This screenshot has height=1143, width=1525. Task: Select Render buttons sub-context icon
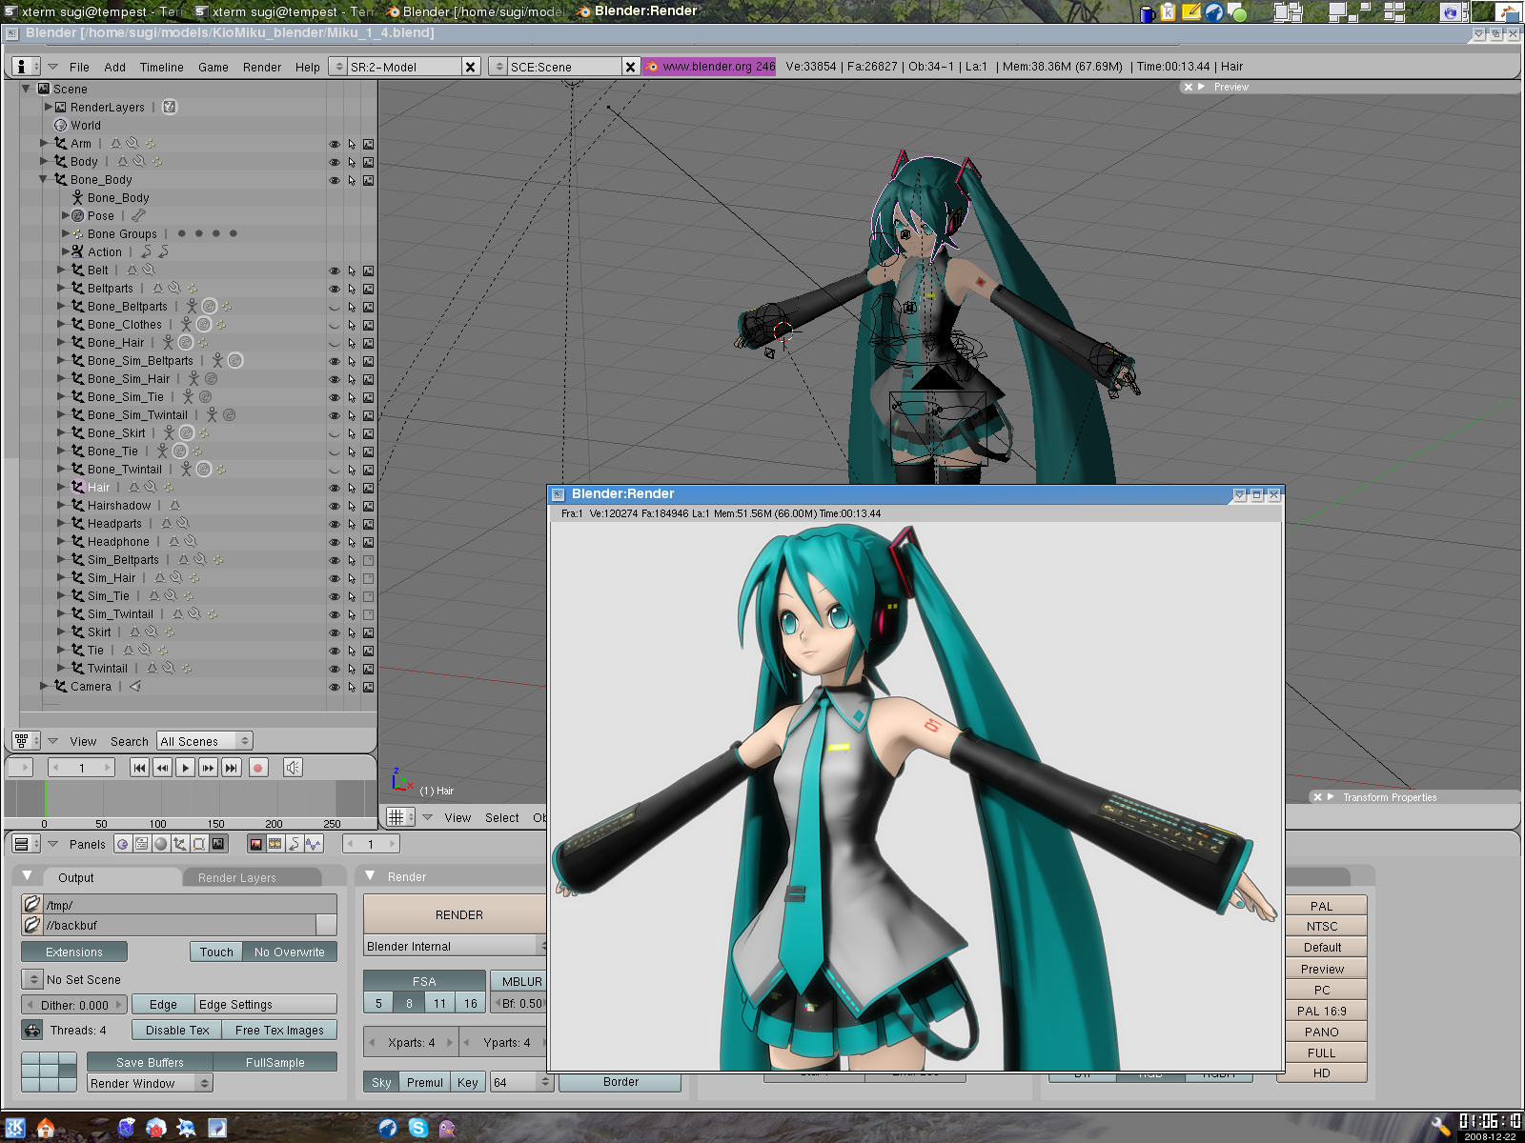pos(255,844)
